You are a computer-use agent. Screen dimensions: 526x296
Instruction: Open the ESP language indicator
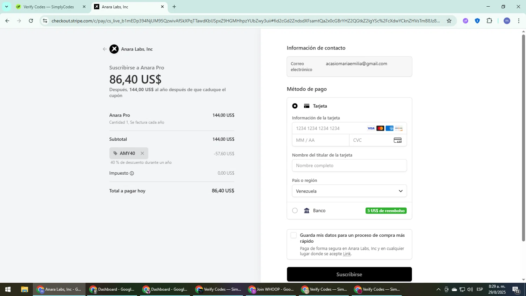[479, 289]
